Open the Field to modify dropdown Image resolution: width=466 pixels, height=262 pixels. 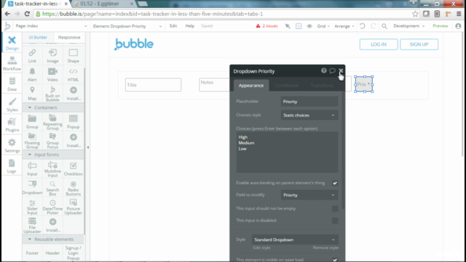click(x=309, y=195)
